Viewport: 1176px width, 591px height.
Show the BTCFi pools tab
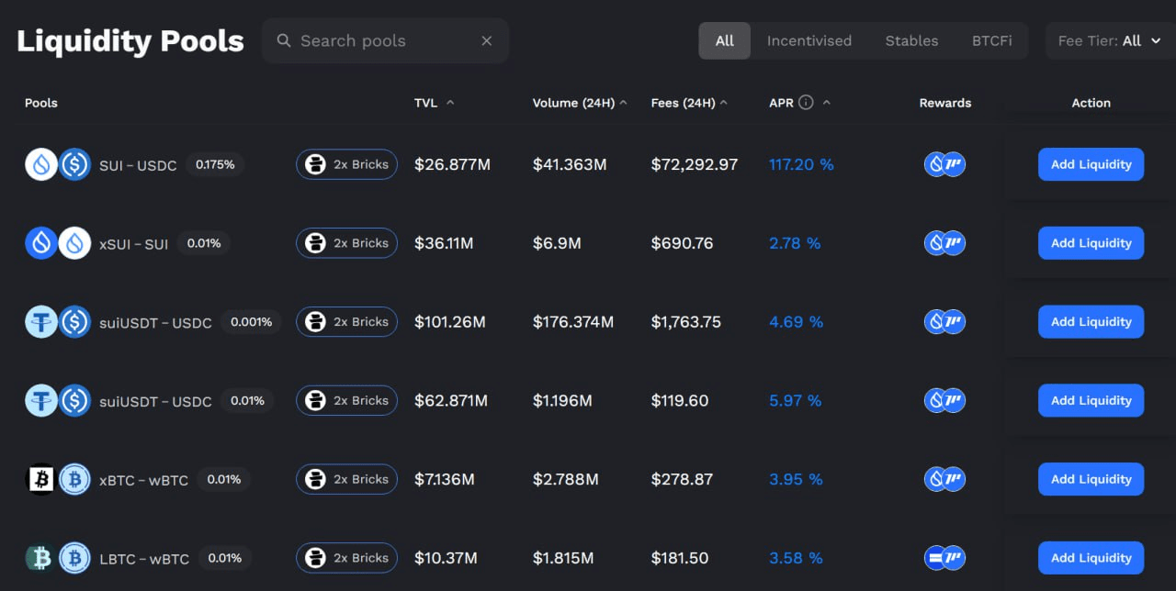click(x=991, y=41)
